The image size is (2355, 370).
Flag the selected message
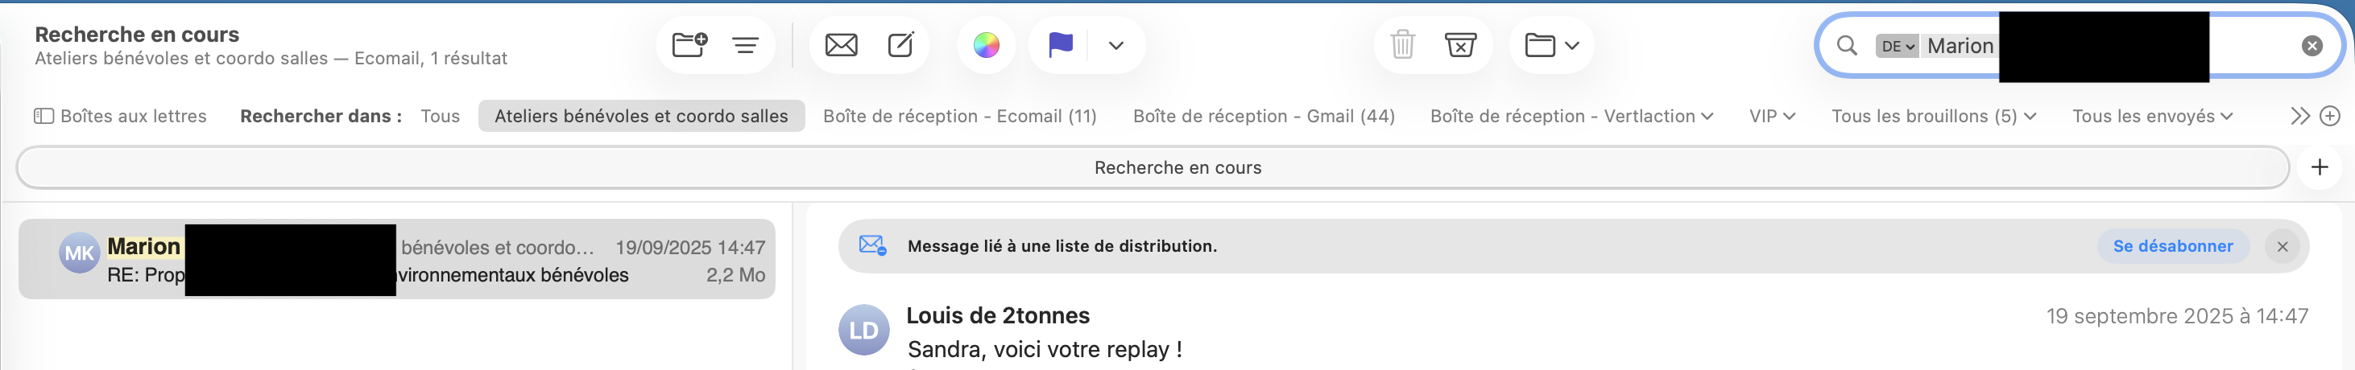1060,45
